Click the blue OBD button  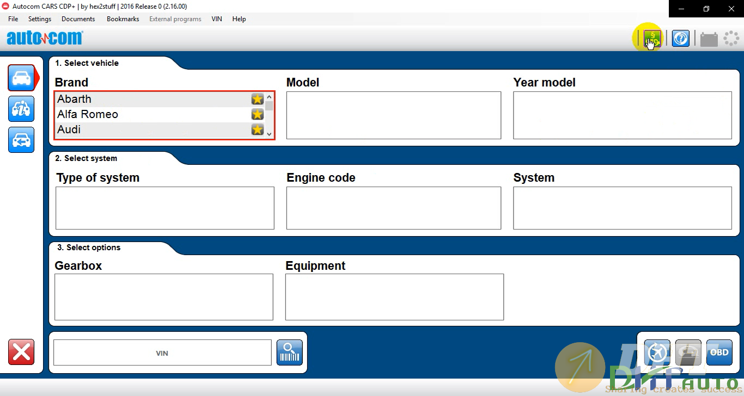coord(719,352)
